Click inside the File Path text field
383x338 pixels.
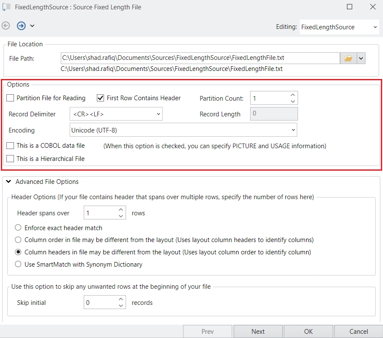click(x=200, y=58)
